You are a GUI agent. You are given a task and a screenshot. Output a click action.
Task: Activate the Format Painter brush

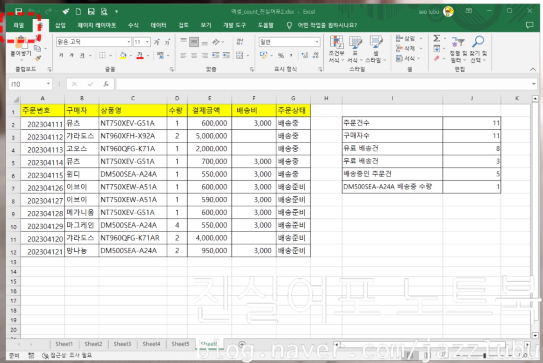tap(38, 58)
